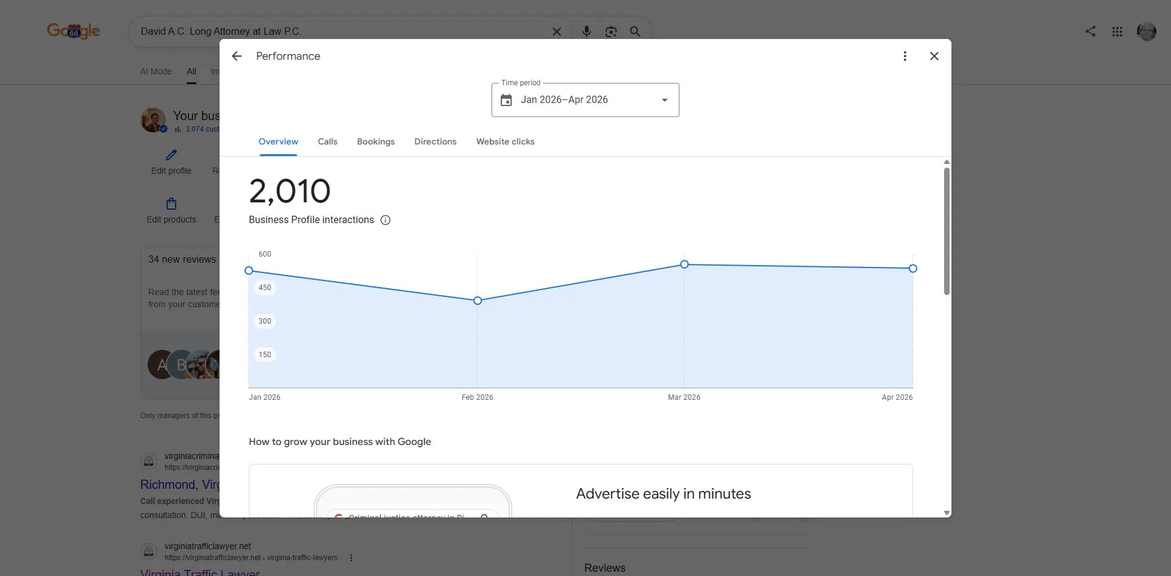Viewport: 1171px width, 576px height.
Task: Show info about Business Profile interactions
Action: 385,220
